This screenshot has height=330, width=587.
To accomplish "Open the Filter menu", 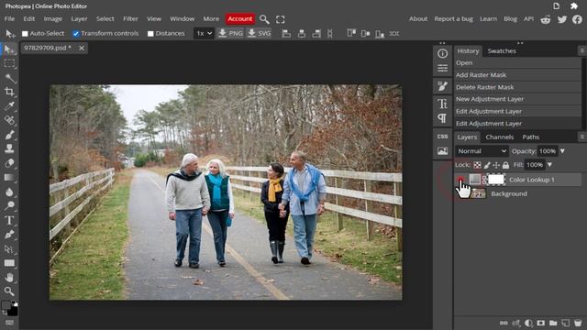I will [130, 18].
